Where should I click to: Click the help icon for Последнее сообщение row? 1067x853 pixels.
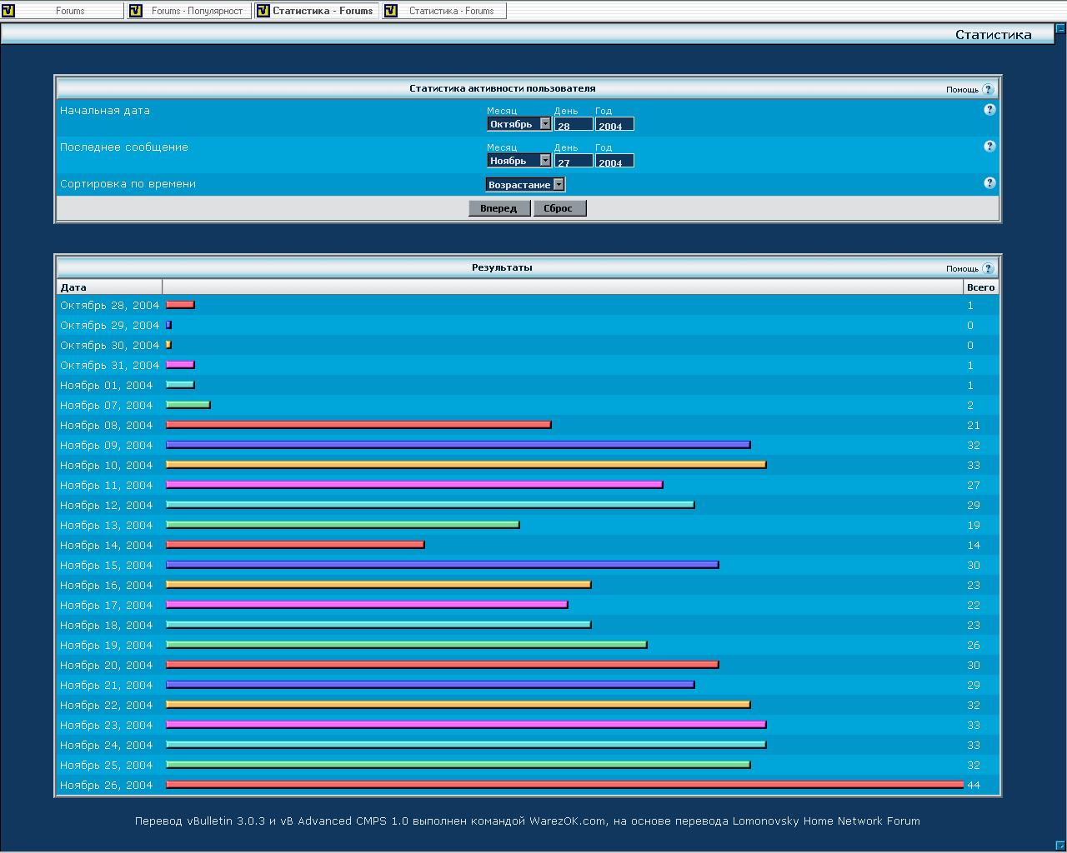coord(989,147)
